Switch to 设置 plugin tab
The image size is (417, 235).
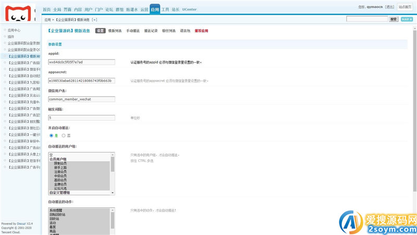tap(100, 31)
